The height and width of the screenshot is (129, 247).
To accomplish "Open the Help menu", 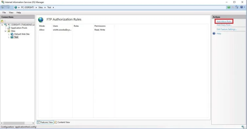I will click(19, 13).
